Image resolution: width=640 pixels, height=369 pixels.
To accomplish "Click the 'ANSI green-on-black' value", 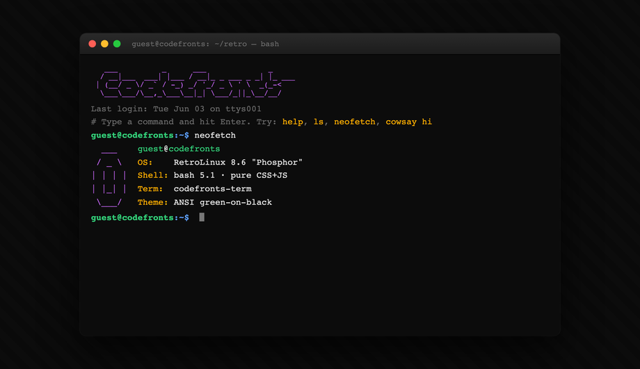I will 223,202.
